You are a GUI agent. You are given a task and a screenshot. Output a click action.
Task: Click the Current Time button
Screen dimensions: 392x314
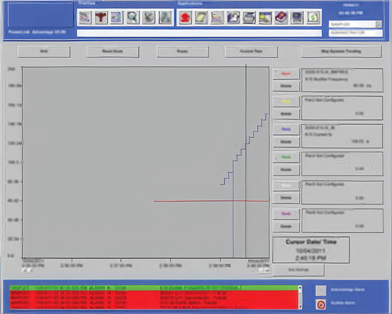pyautogui.click(x=251, y=52)
